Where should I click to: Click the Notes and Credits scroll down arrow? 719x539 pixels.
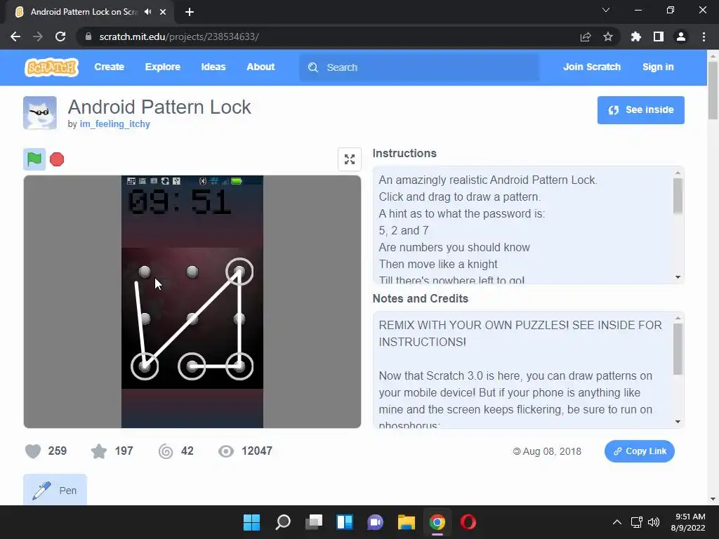point(678,422)
